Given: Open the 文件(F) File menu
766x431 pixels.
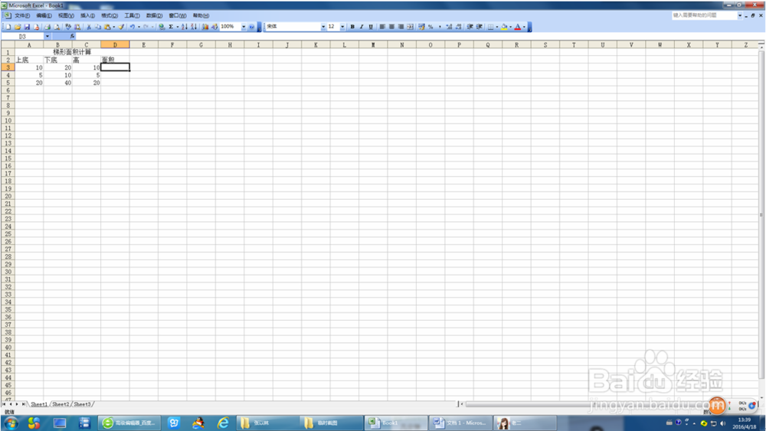Looking at the screenshot, I should [x=22, y=15].
